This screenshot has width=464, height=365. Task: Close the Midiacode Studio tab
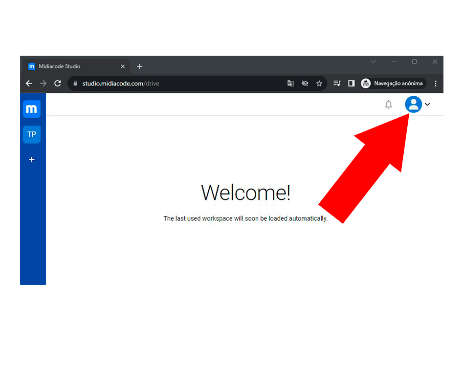pyautogui.click(x=123, y=66)
